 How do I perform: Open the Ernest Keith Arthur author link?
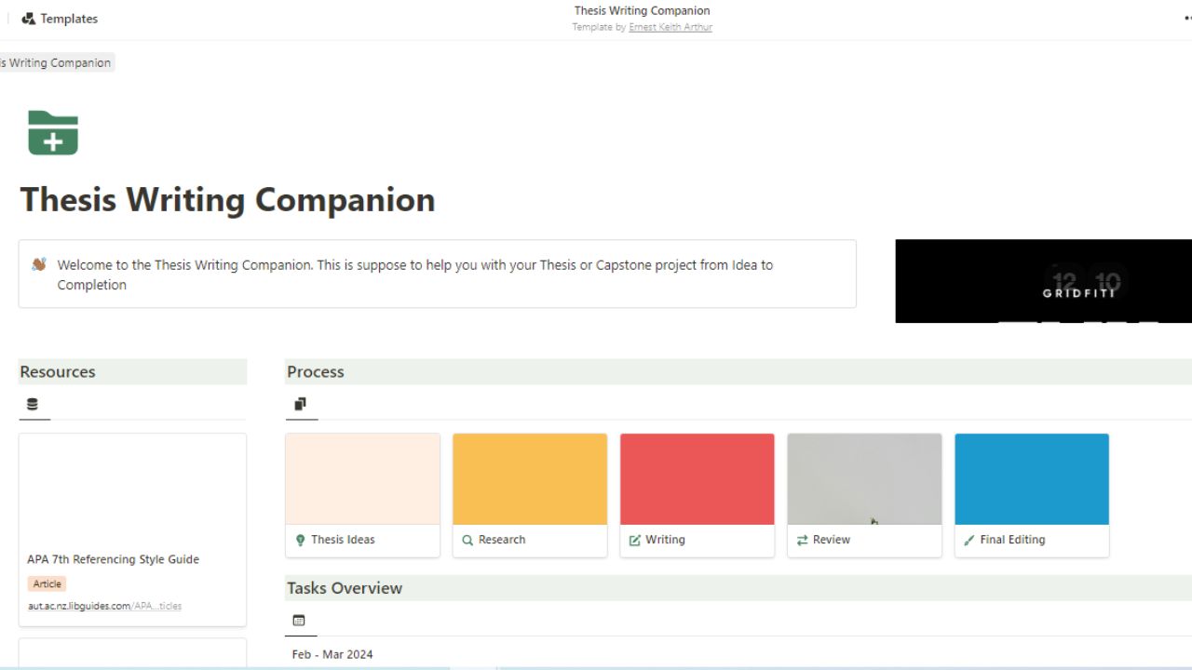point(670,27)
